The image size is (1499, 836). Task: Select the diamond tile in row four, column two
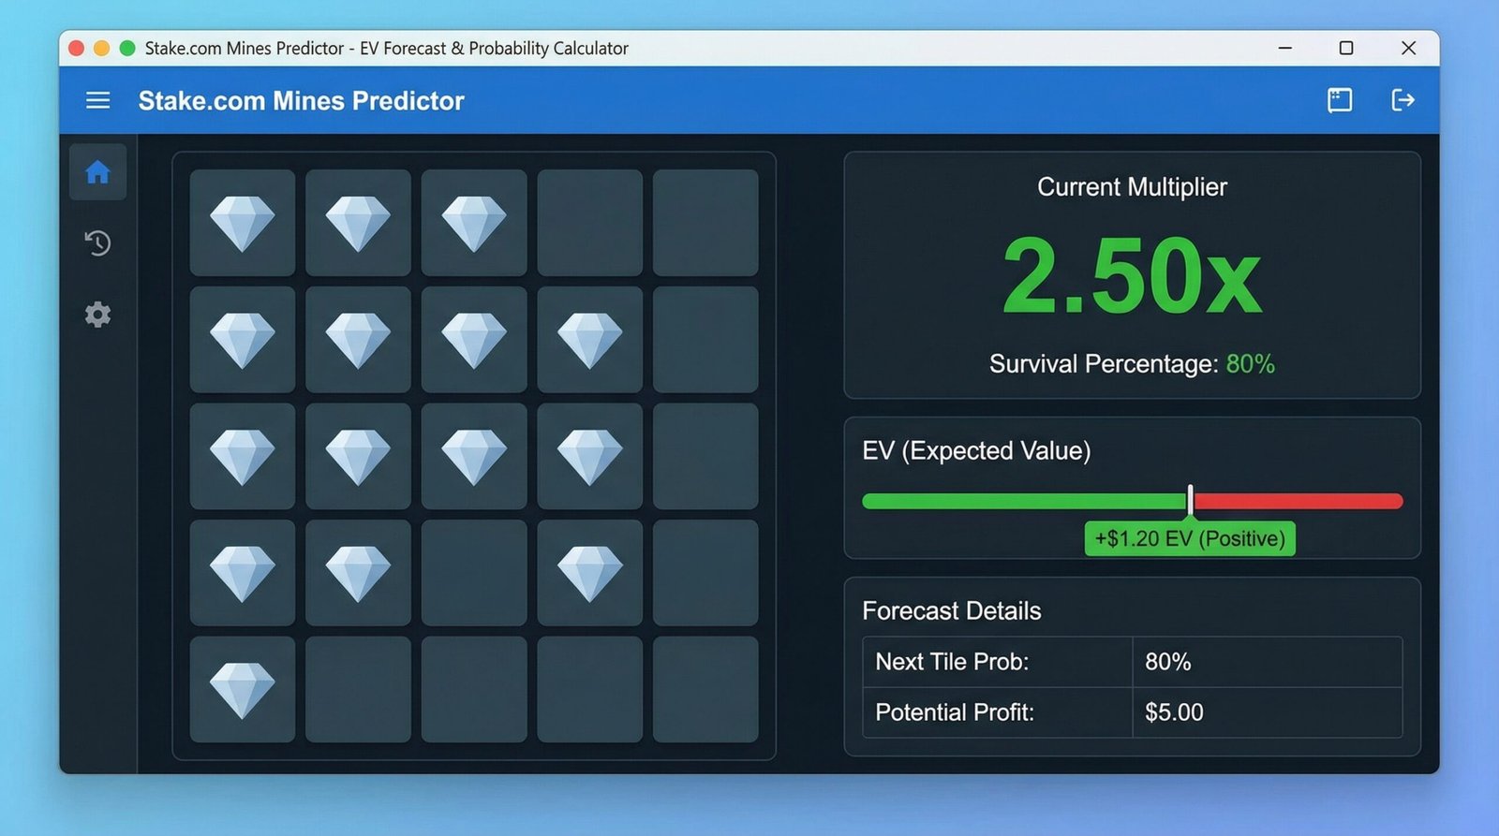[358, 573]
